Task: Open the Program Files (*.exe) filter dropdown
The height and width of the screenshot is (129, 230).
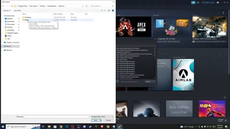Action: click(102, 117)
